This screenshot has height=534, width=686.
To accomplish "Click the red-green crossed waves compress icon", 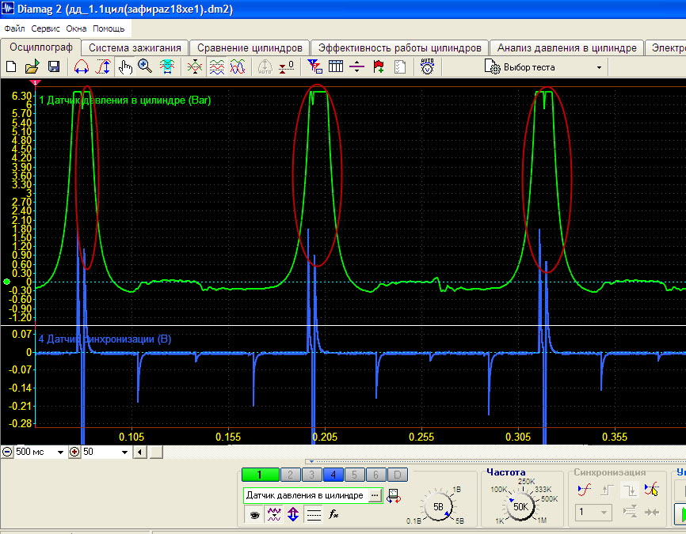I will pyautogui.click(x=195, y=67).
